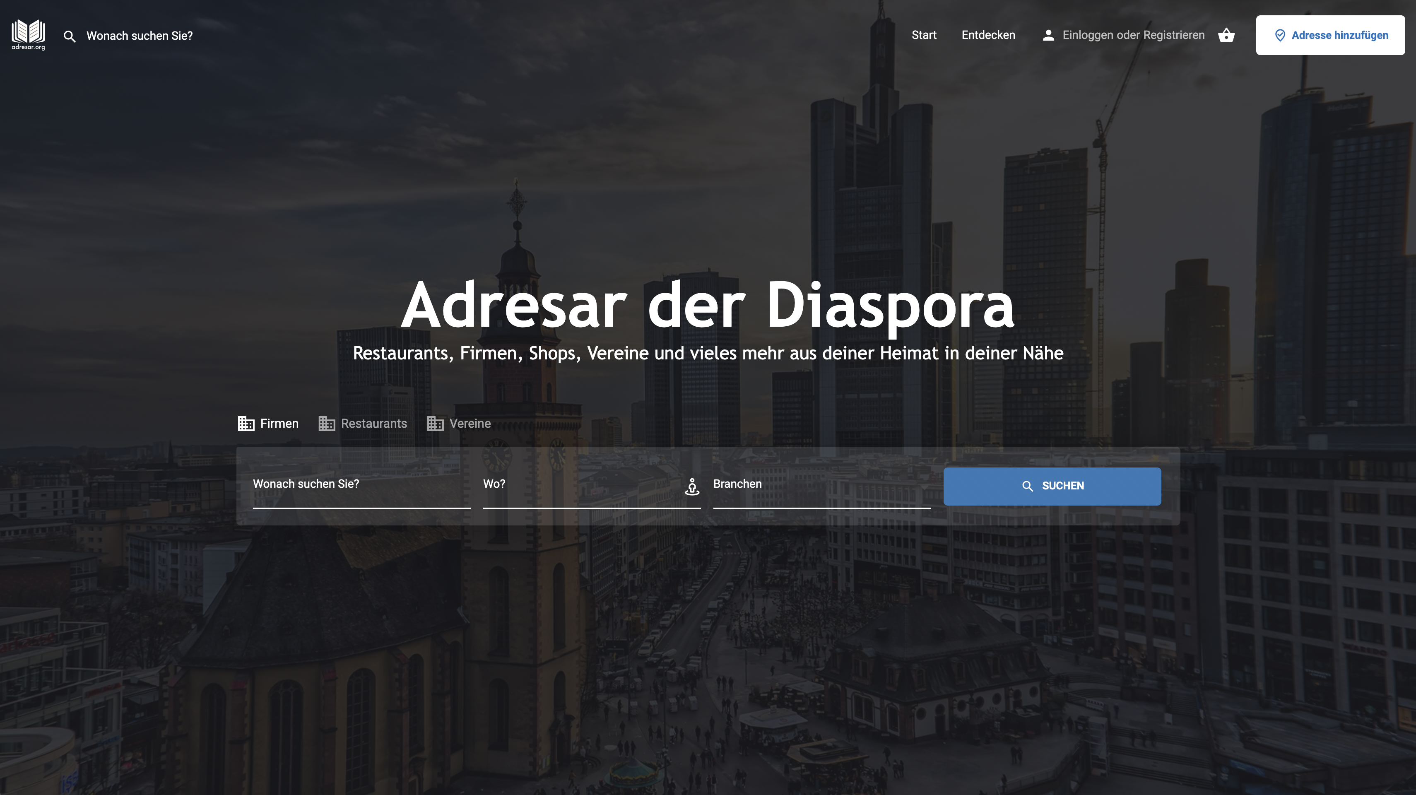1416x795 pixels.
Task: Focus the header Wonach suchen Sie? field
Action: (x=140, y=36)
